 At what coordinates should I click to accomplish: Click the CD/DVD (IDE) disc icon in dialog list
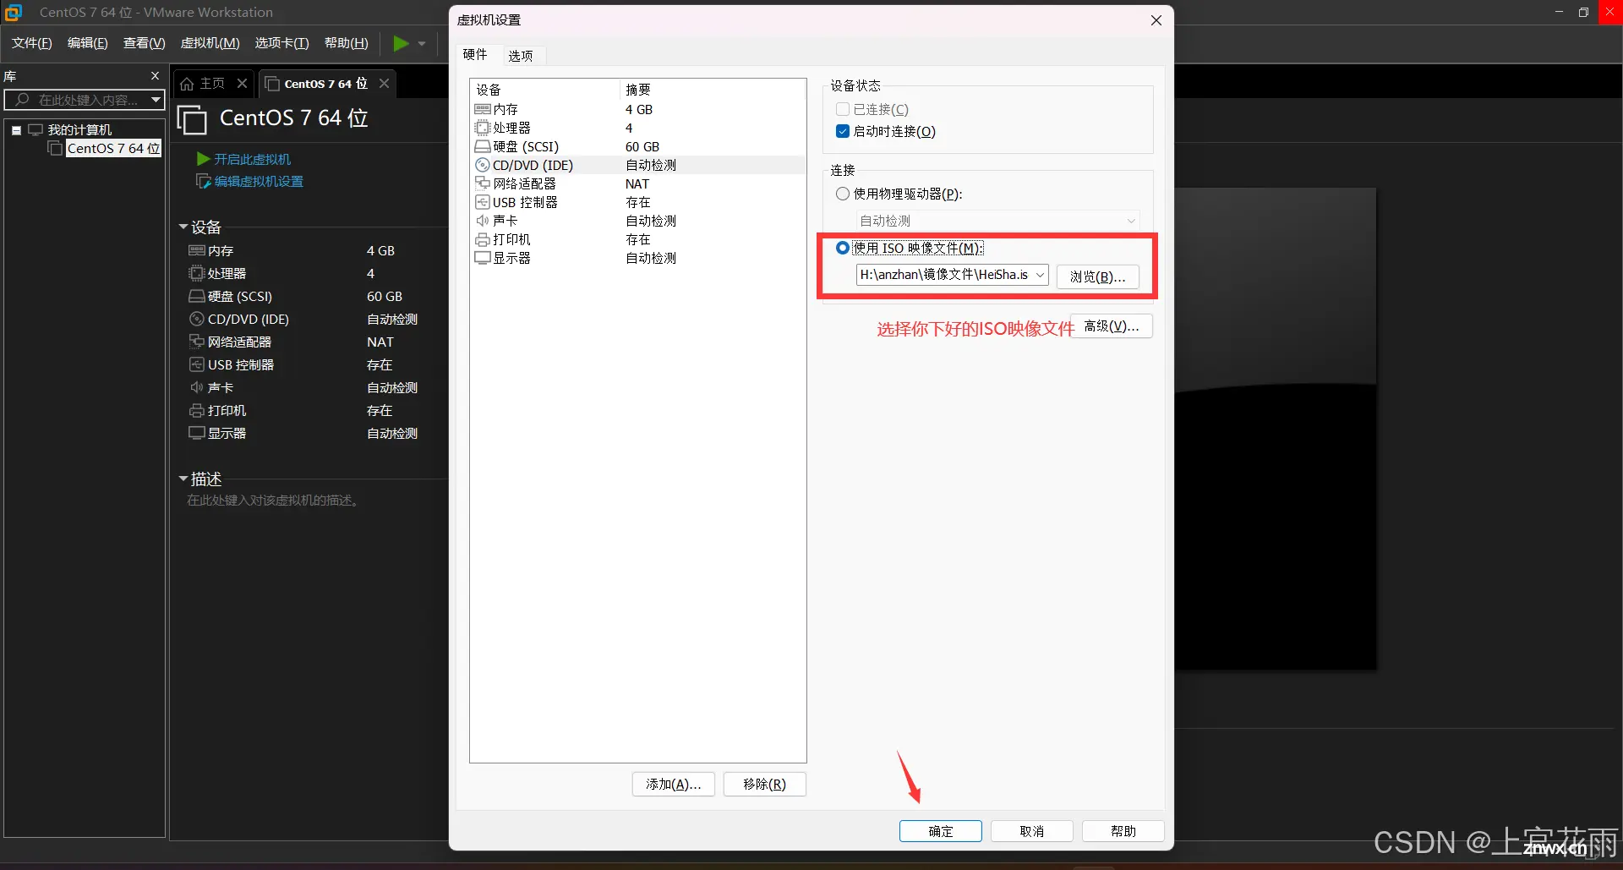pyautogui.click(x=483, y=165)
